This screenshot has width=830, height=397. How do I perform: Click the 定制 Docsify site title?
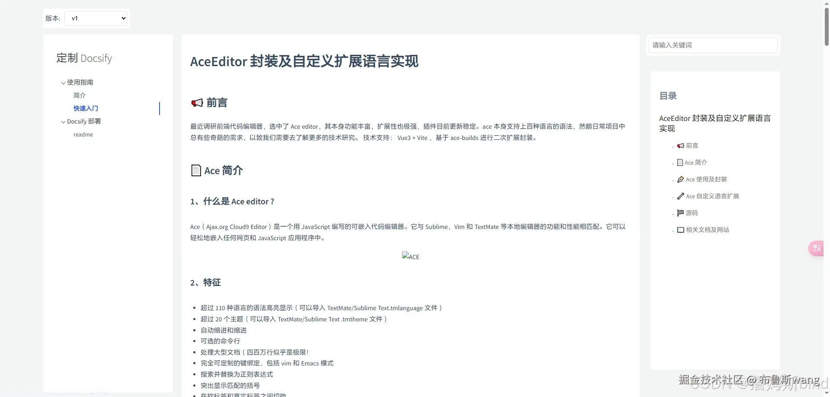[x=84, y=58]
